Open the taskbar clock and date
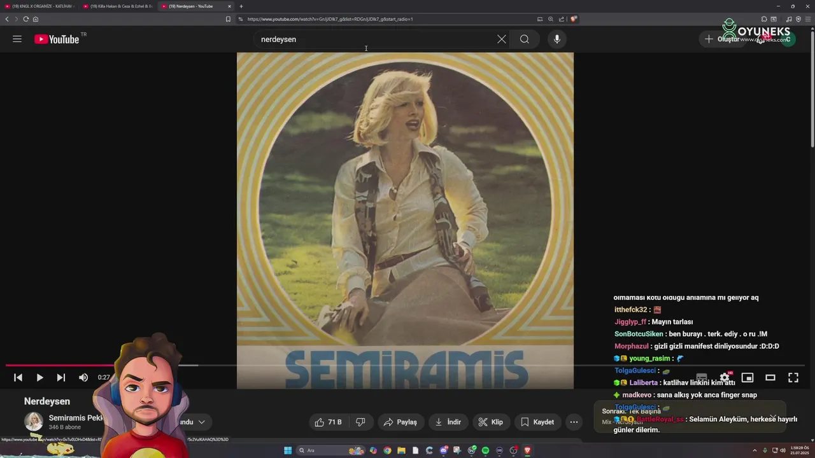This screenshot has width=815, height=458. tap(799, 450)
